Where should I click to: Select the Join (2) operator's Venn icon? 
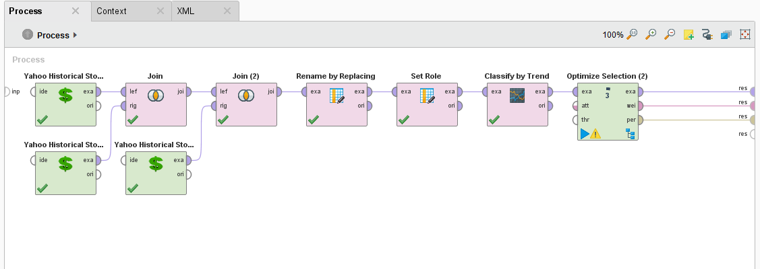coord(245,95)
